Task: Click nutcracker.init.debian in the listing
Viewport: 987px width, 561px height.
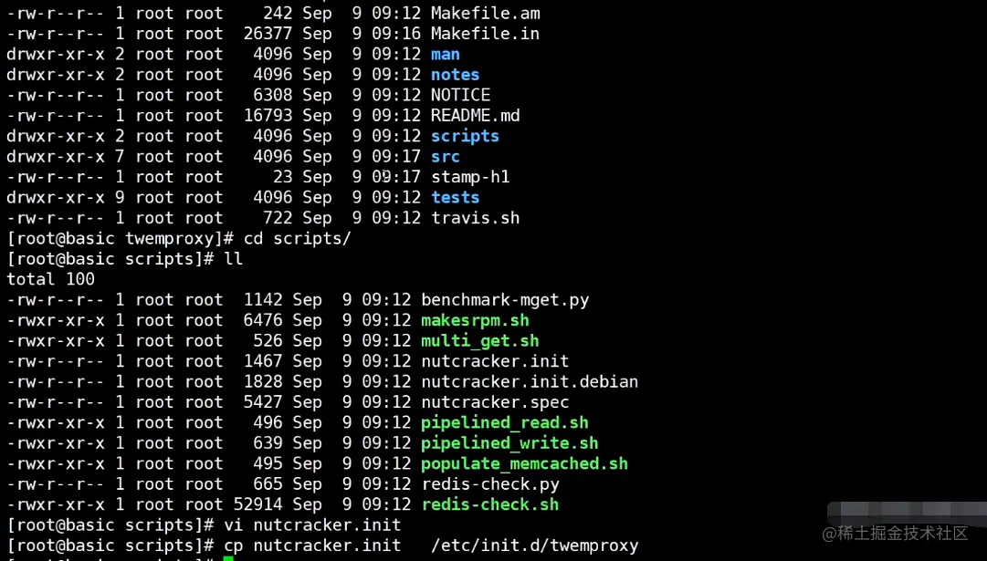Action: [530, 381]
